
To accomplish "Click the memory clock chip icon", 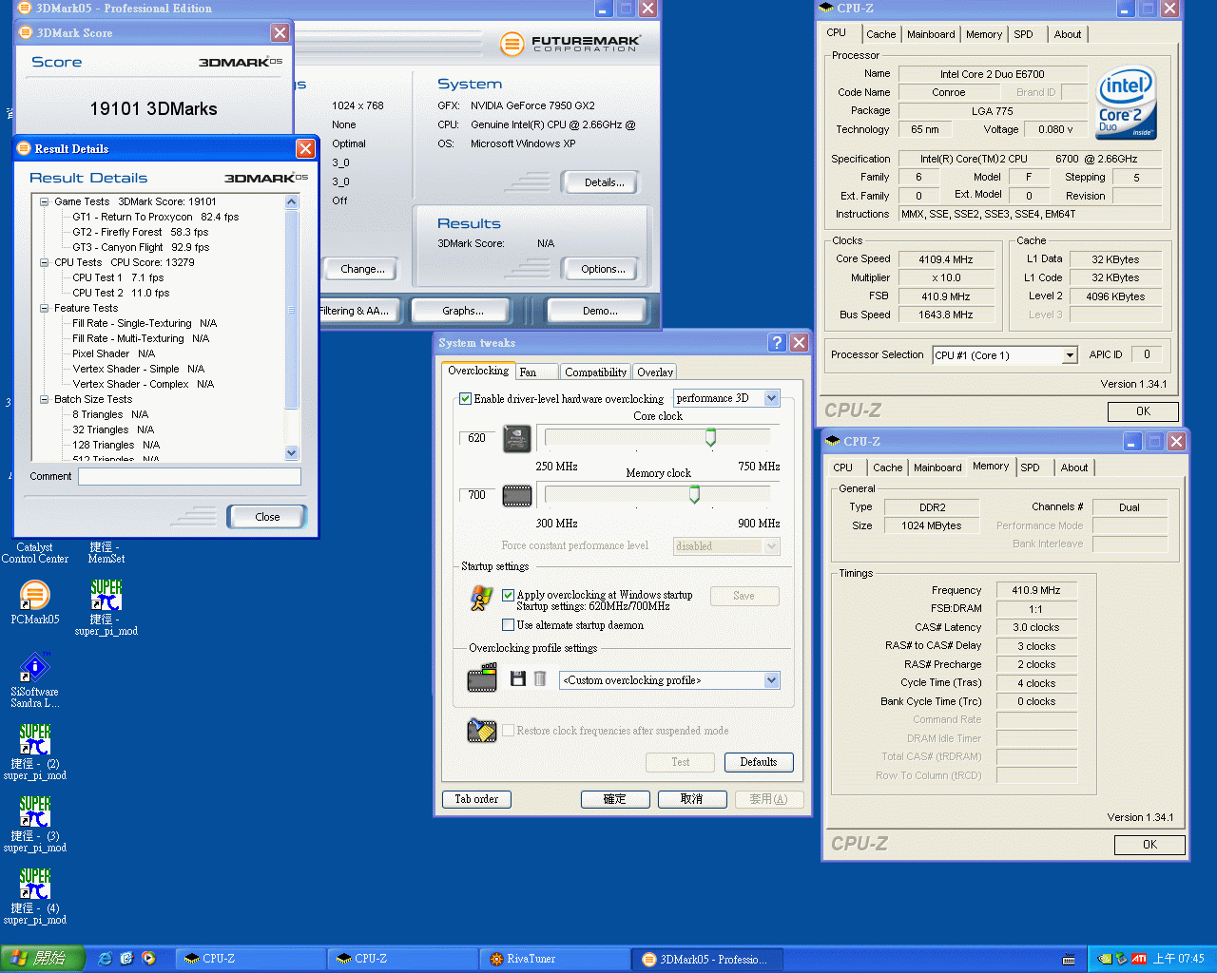I will (x=517, y=495).
